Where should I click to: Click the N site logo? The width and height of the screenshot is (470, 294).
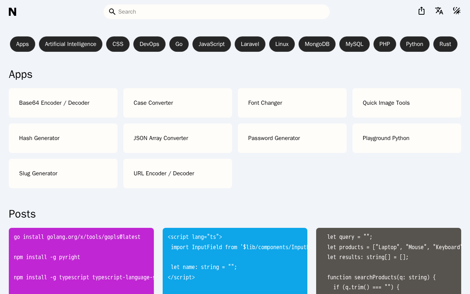tap(12, 12)
